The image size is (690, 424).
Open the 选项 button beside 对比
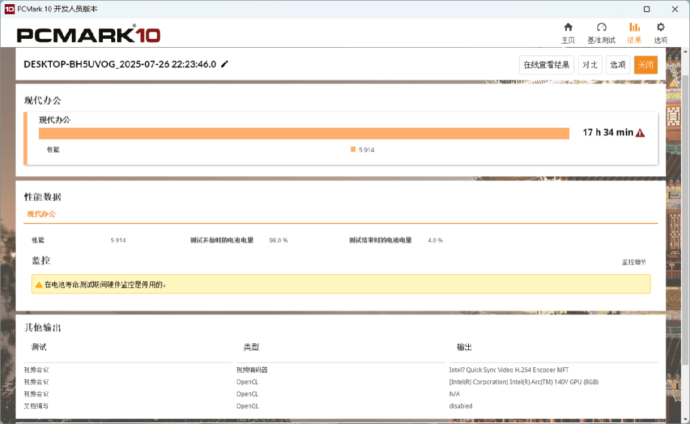point(618,65)
